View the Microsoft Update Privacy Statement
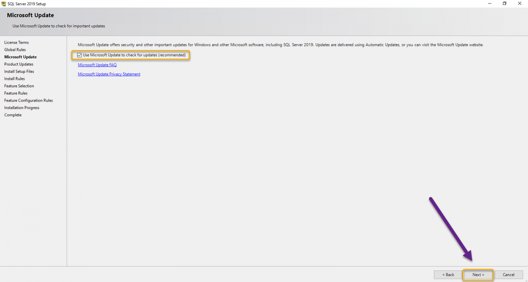This screenshot has height=282, width=528. click(x=109, y=74)
